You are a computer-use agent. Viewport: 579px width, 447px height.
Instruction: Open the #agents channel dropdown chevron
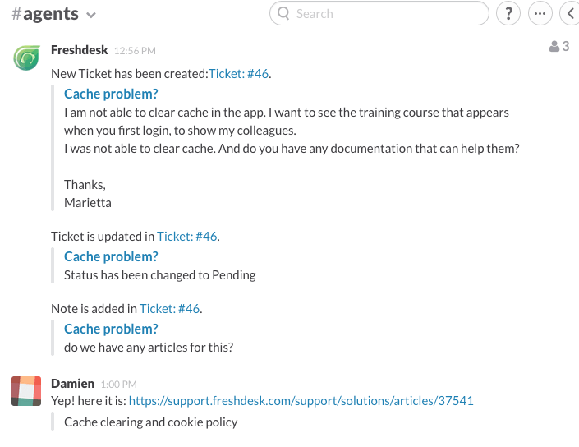tap(91, 15)
